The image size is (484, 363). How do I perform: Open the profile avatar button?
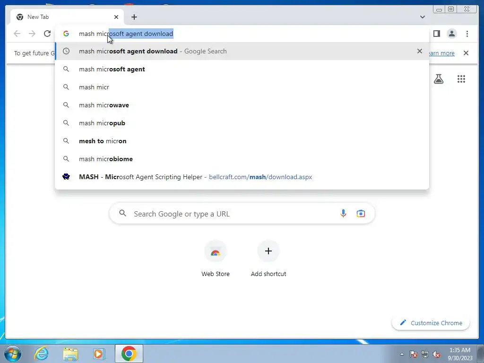click(x=452, y=34)
